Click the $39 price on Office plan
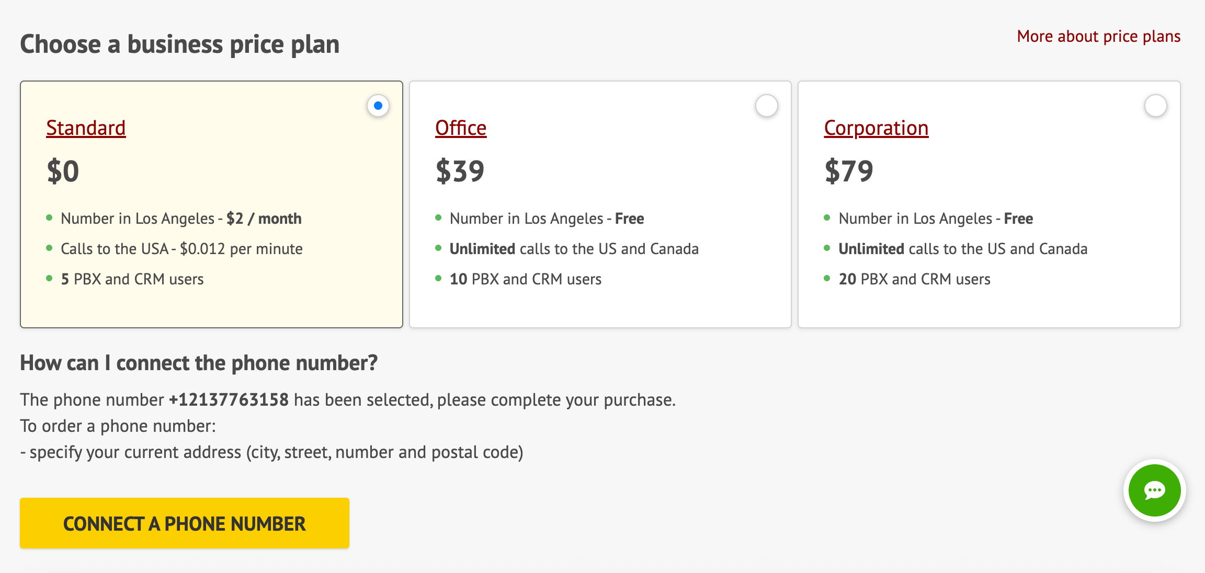The width and height of the screenshot is (1205, 573). [x=460, y=170]
